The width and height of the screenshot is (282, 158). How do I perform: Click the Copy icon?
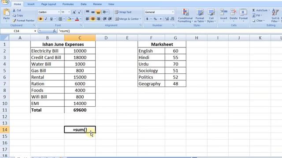tap(14, 16)
